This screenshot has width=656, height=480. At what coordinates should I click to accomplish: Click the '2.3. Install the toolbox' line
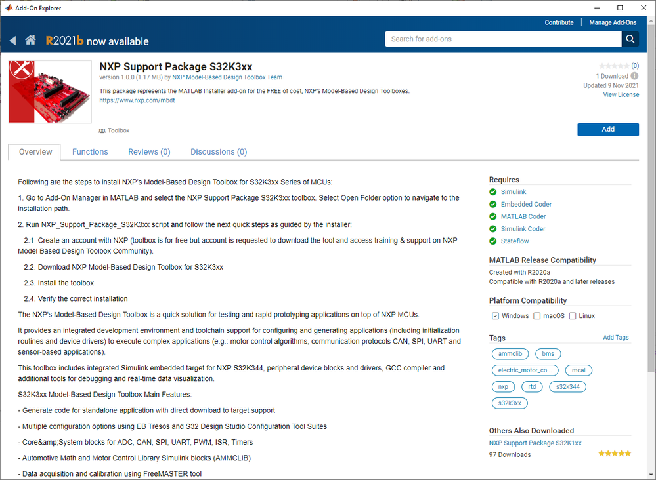coord(59,283)
